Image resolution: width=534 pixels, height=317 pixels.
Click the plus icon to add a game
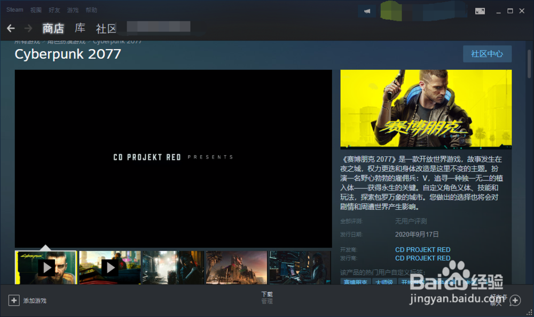click(x=14, y=300)
